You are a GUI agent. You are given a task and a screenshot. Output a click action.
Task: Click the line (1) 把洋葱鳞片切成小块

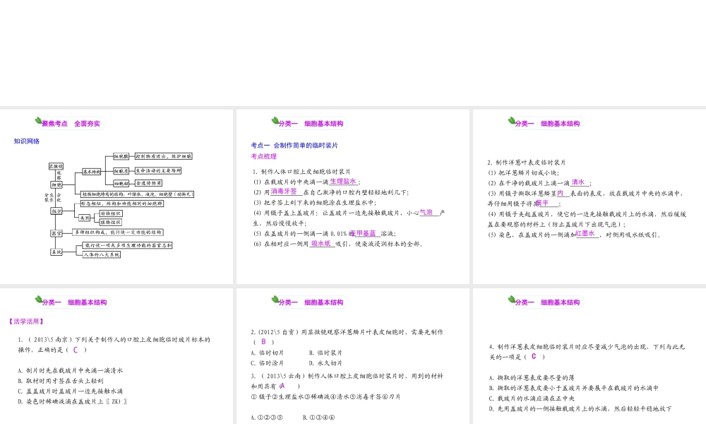[523, 173]
